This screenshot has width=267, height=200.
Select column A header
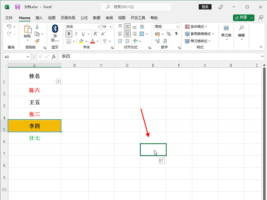[35, 65]
